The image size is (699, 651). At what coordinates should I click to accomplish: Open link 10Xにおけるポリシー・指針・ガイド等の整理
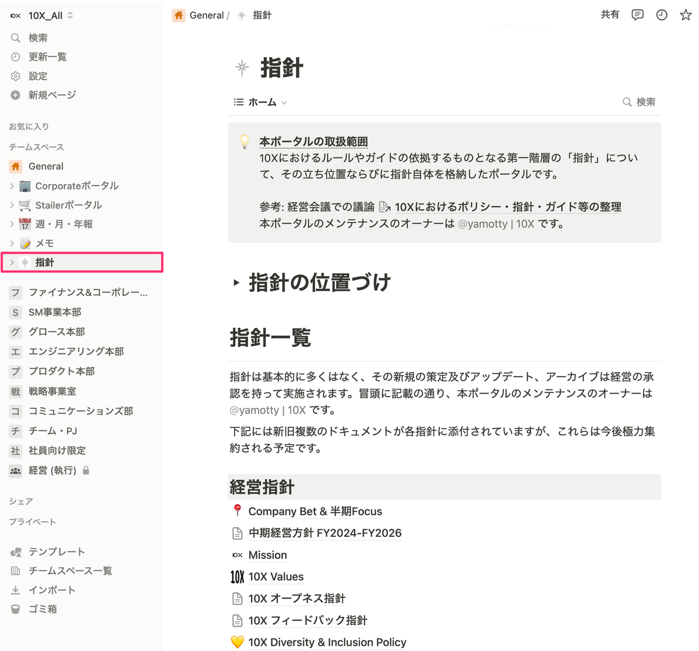508,207
